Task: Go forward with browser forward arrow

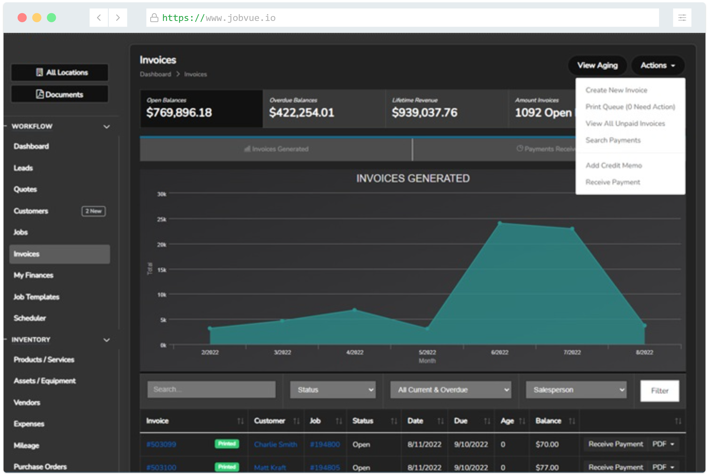Action: [x=118, y=18]
